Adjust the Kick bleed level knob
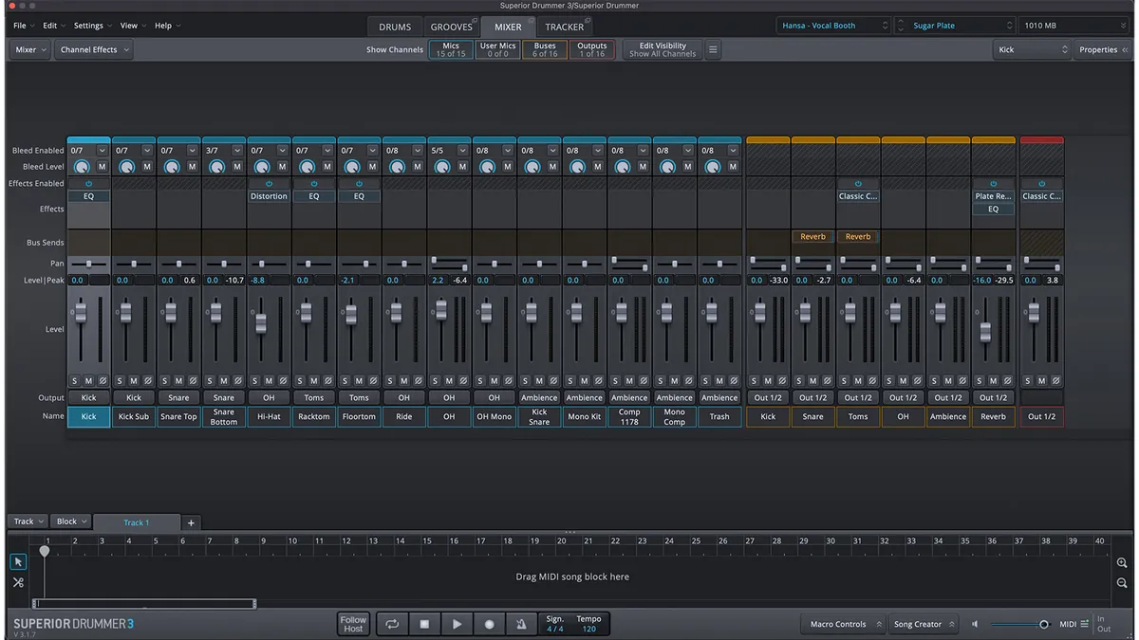 [82, 167]
